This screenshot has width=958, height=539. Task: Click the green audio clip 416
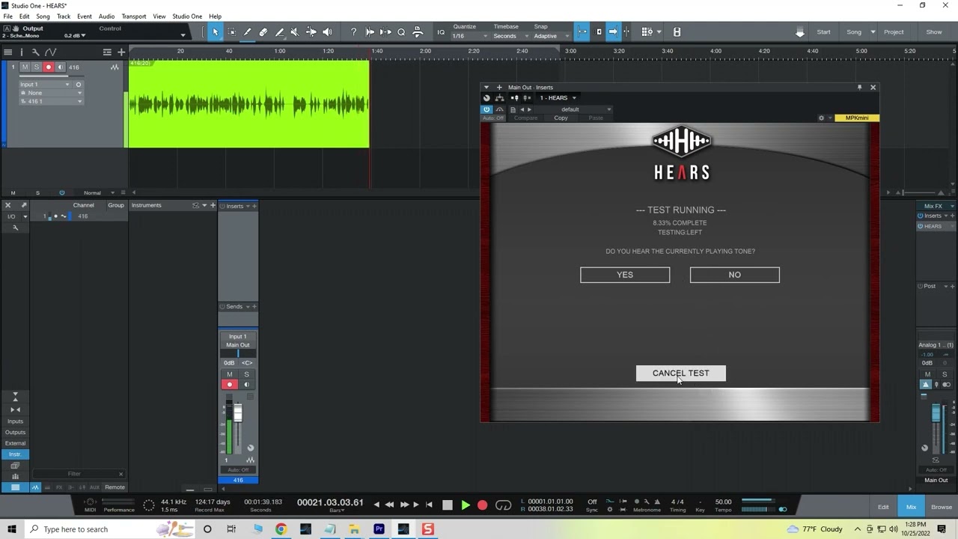point(248,104)
